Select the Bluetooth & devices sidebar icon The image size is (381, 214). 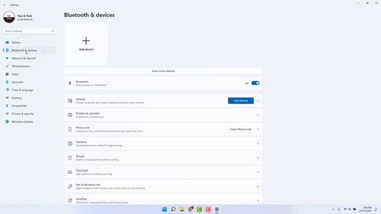point(7,50)
